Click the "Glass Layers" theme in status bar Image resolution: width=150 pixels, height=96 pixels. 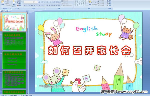[x=13, y=95]
